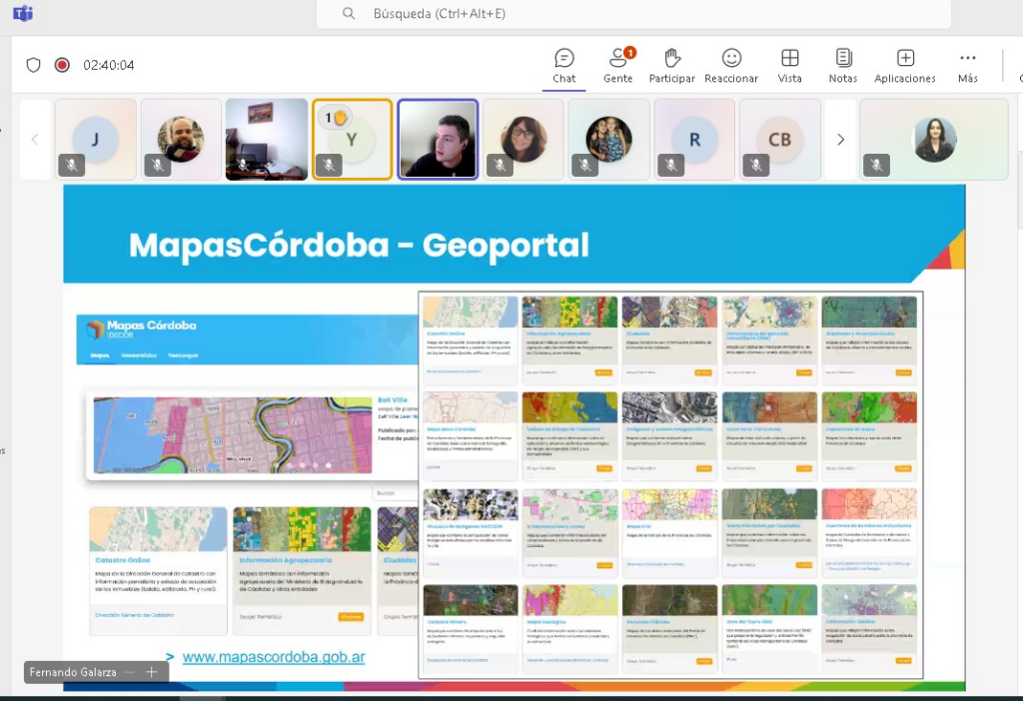Show more participants with right chevron

pos(840,139)
